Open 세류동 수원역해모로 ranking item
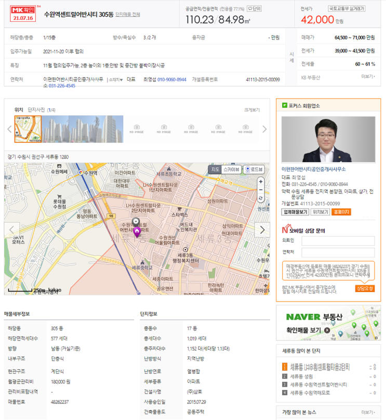Viewport: 386px width, 420px height. coord(310,393)
